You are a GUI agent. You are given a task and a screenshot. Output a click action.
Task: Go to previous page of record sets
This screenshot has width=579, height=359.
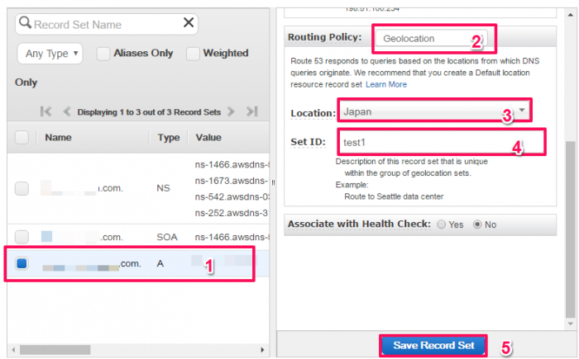(67, 111)
